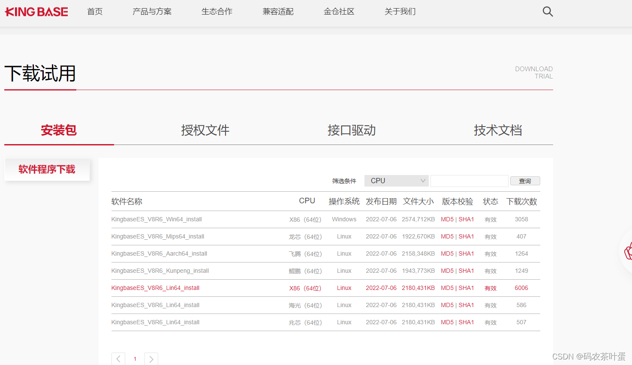Click file size 2574,712KB
Viewport: 632px width, 365px height.
[418, 219]
